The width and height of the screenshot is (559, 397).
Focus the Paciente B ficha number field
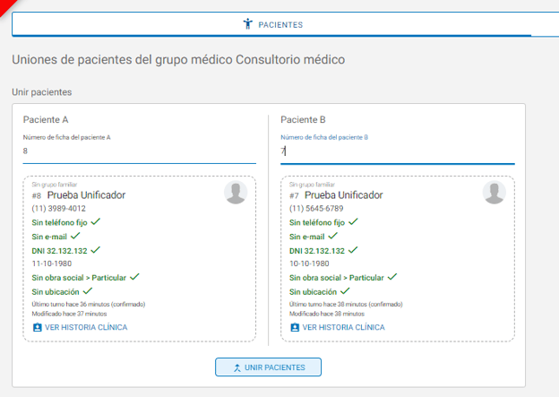397,151
